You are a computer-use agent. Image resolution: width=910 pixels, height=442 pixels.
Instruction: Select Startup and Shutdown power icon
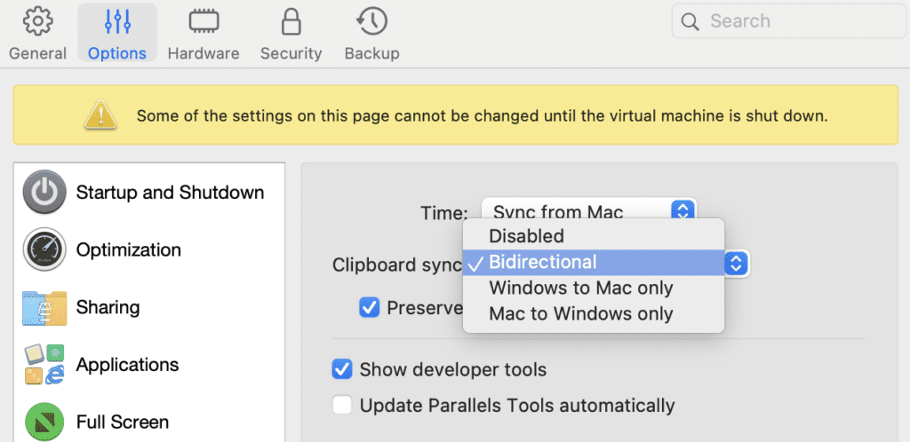[x=44, y=193]
